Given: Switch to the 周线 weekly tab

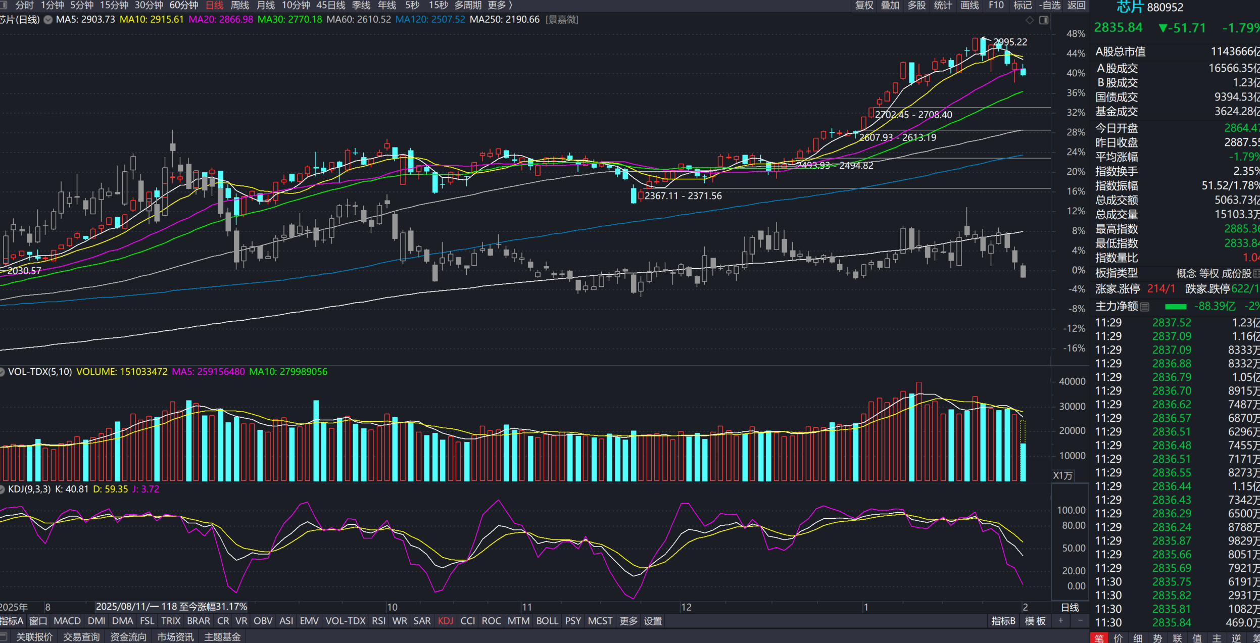Looking at the screenshot, I should tap(239, 6).
